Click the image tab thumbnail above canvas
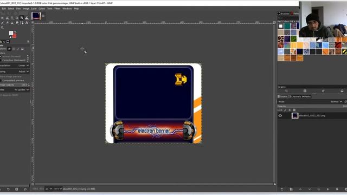This screenshot has width=347, height=195. coord(36,16)
